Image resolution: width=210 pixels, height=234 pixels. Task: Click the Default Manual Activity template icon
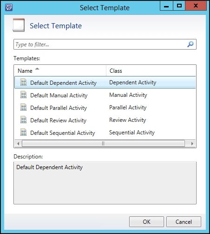(x=24, y=95)
